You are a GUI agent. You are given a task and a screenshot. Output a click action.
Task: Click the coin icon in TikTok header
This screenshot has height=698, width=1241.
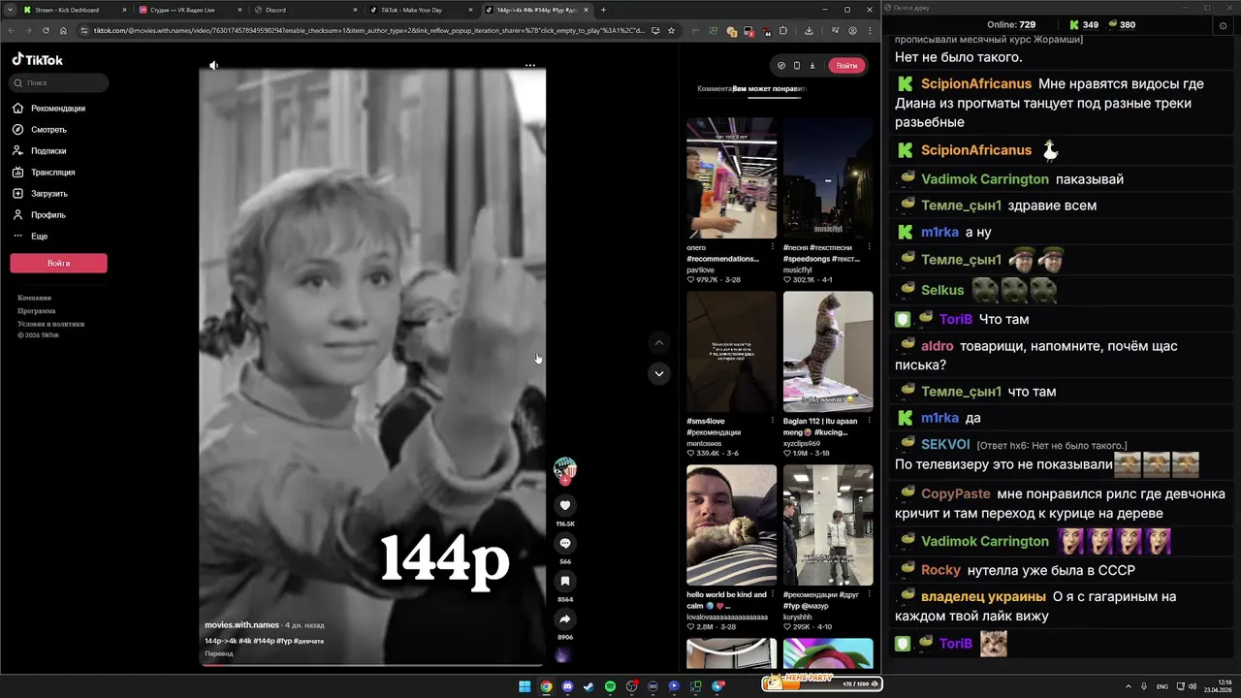pyautogui.click(x=781, y=65)
